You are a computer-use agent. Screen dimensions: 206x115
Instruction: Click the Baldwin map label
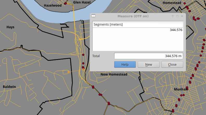9,87
